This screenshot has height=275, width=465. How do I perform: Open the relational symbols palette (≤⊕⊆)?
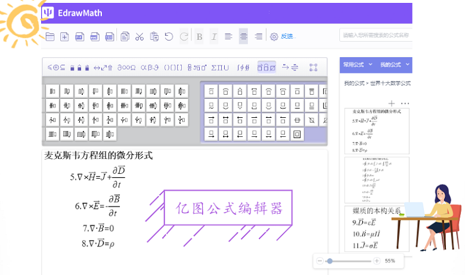pos(57,67)
